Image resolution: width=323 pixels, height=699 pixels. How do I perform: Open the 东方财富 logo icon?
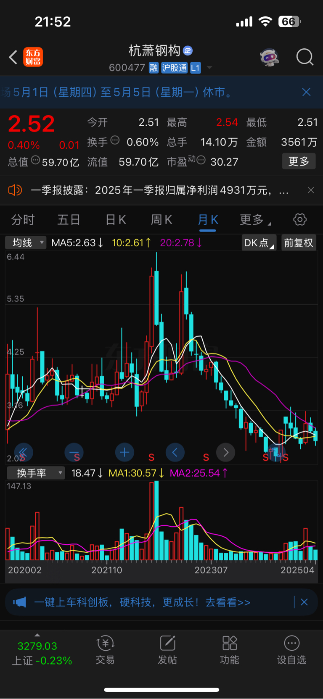33,57
